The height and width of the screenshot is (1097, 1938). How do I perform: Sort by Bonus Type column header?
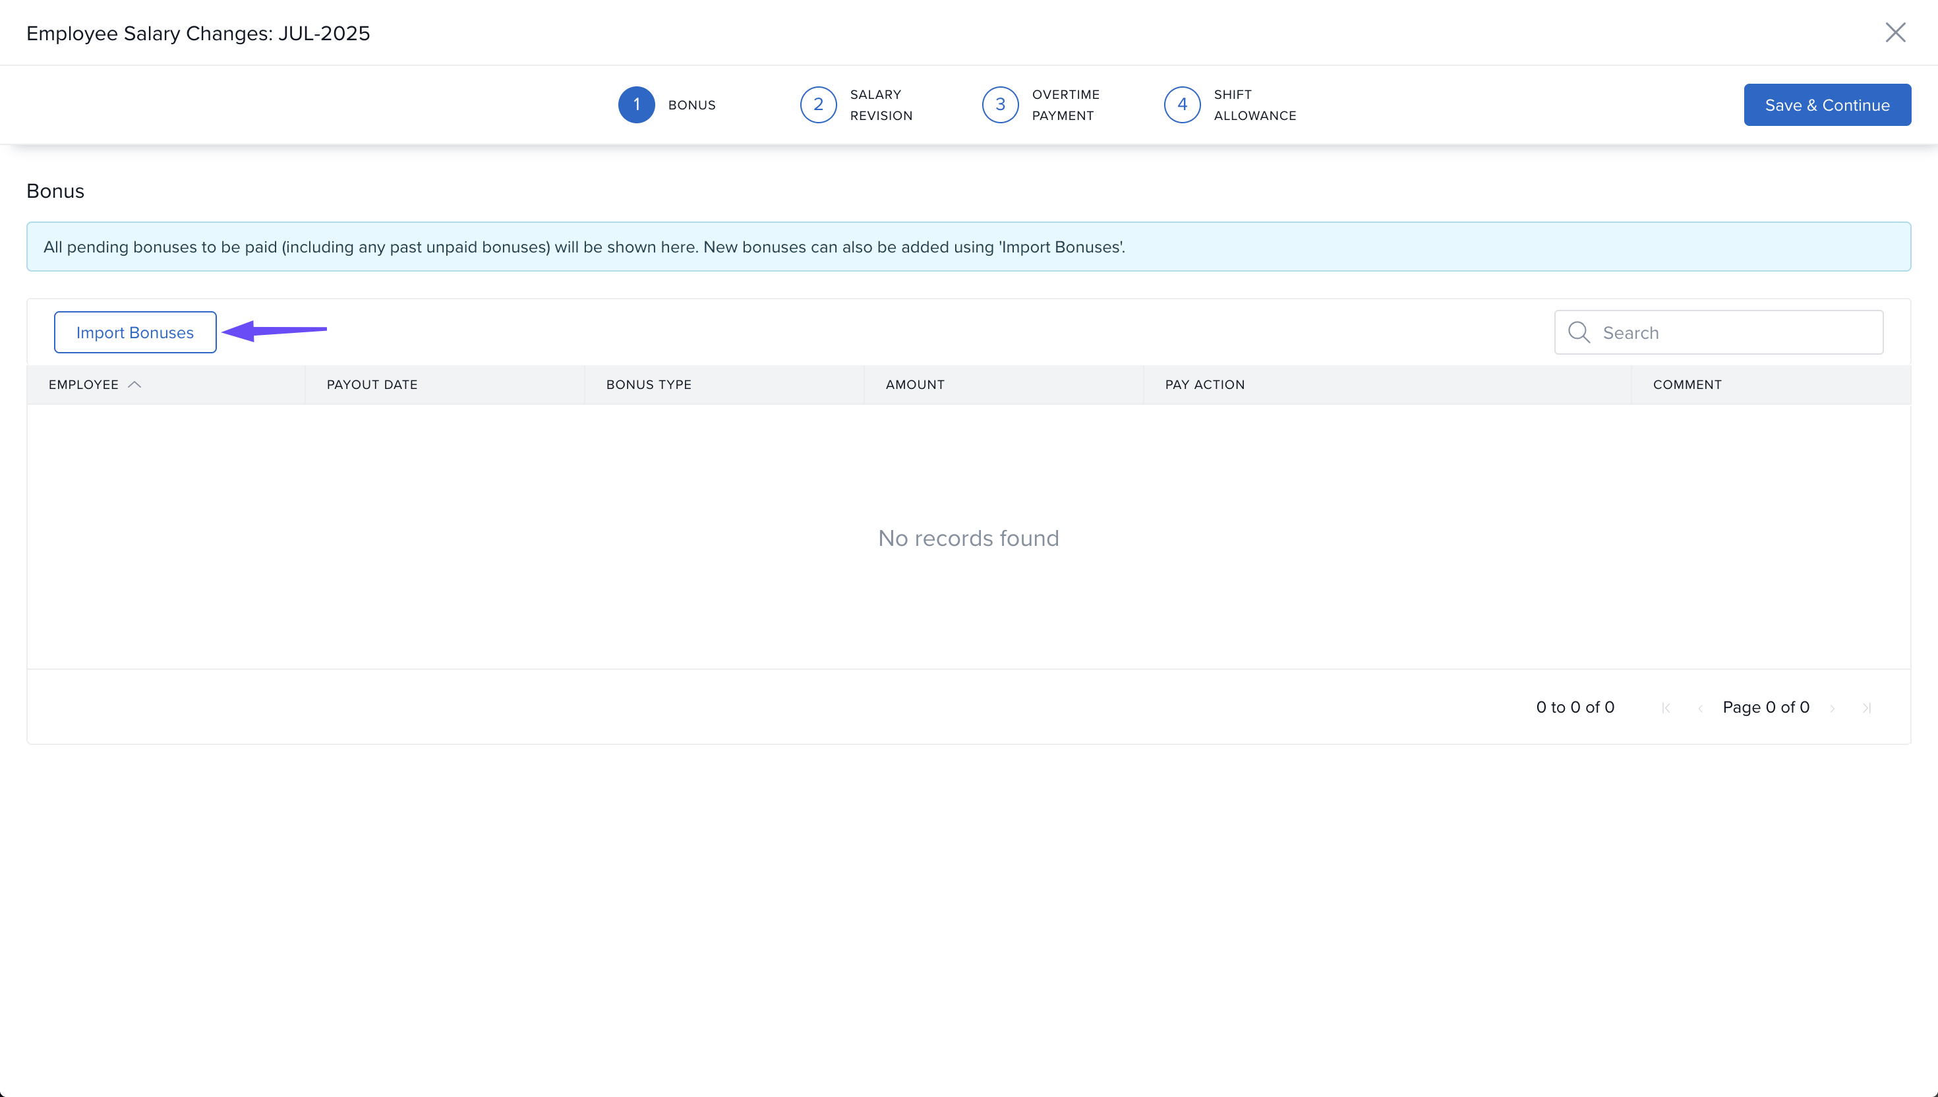[x=649, y=384]
